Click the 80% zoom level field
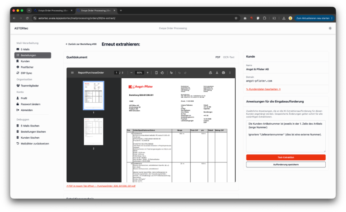Viewport: 346px width, 212px height. 140,73
